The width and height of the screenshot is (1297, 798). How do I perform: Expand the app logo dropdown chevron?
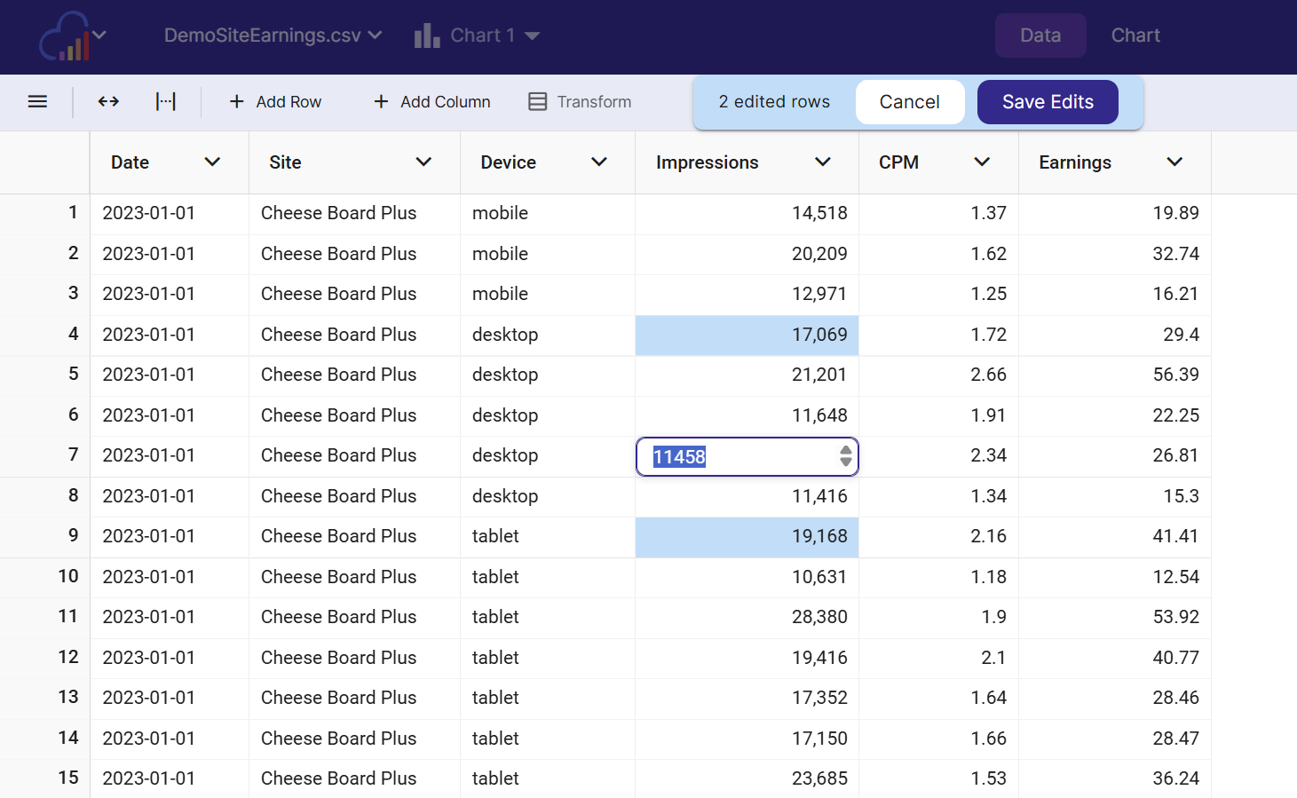point(99,36)
